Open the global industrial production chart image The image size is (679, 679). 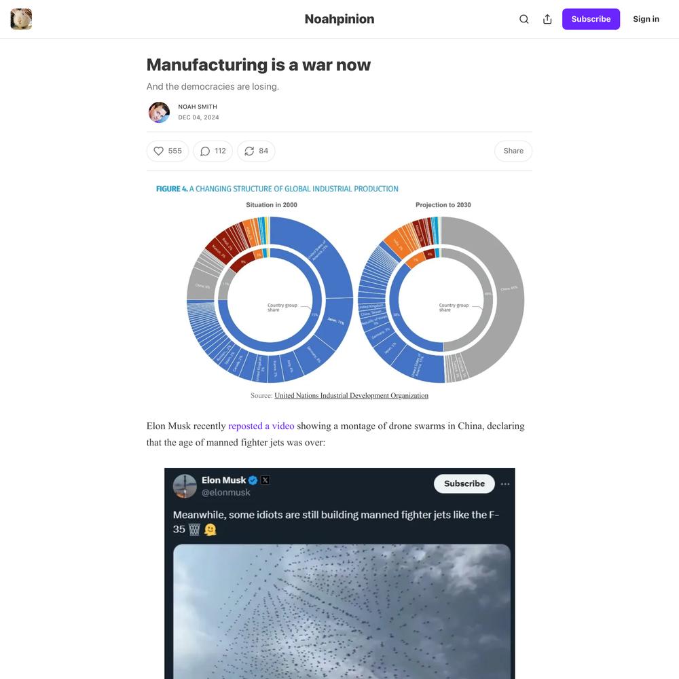point(339,285)
